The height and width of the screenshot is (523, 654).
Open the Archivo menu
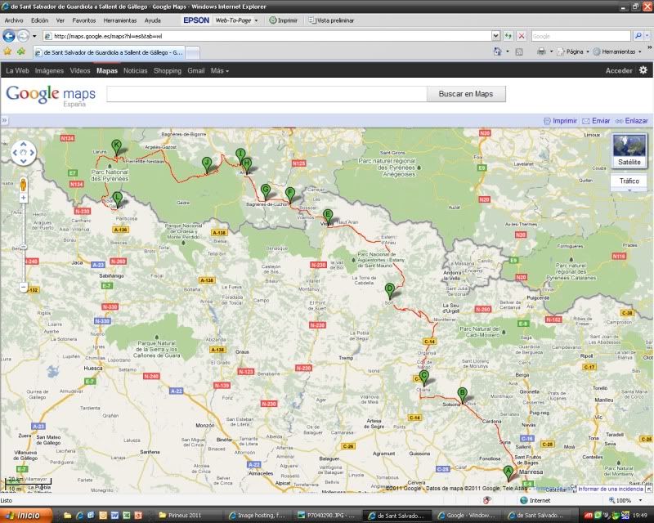tap(14, 20)
